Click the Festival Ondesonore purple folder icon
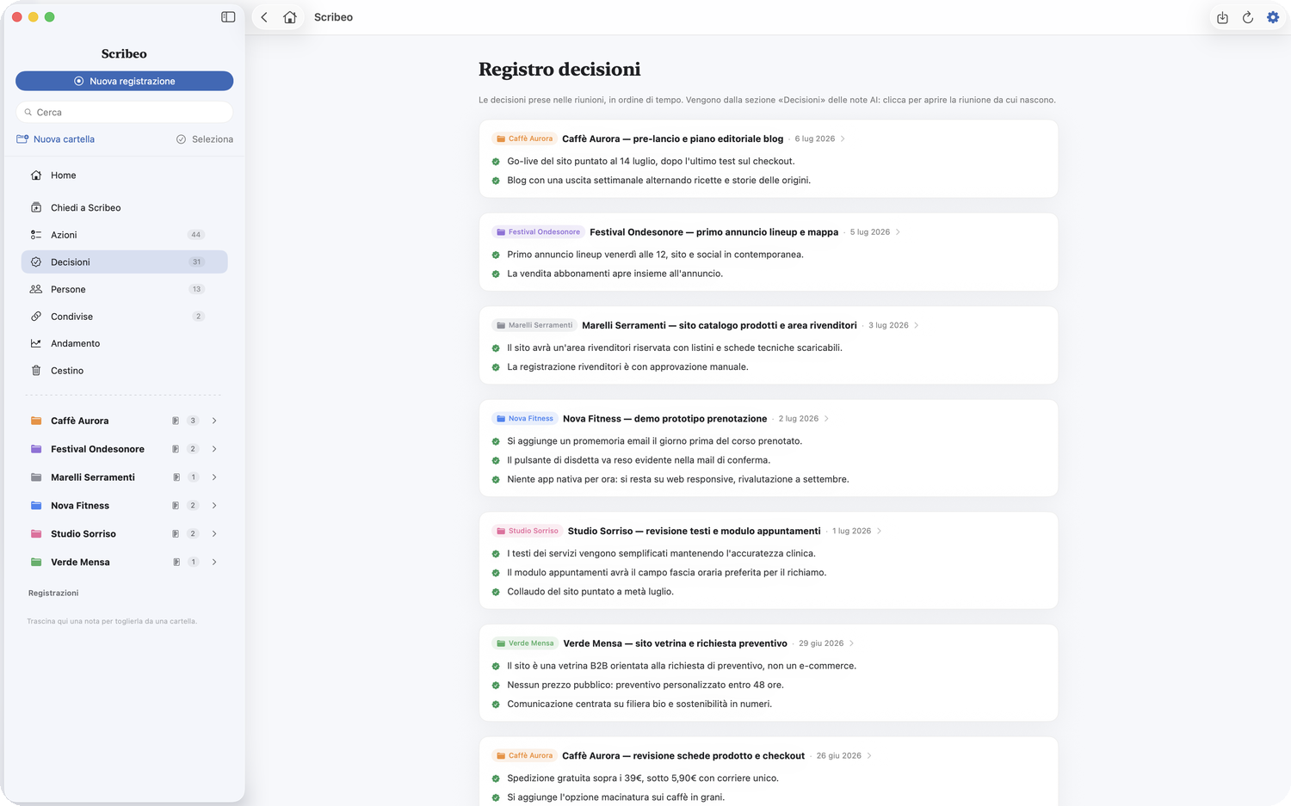The image size is (1291, 806). point(36,449)
